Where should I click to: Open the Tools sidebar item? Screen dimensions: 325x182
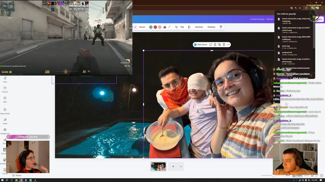(5, 80)
